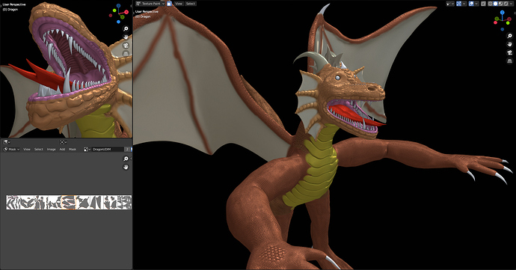Click zoom magnifier in image editor

126,159
